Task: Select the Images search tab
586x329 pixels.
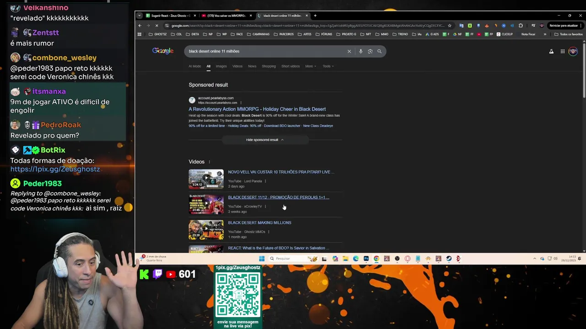Action: tap(221, 66)
